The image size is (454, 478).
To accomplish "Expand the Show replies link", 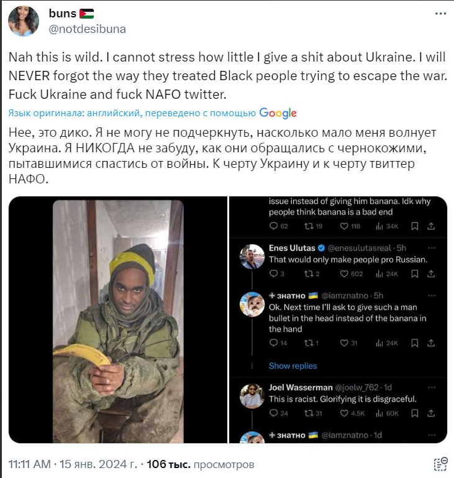I will [x=293, y=366].
